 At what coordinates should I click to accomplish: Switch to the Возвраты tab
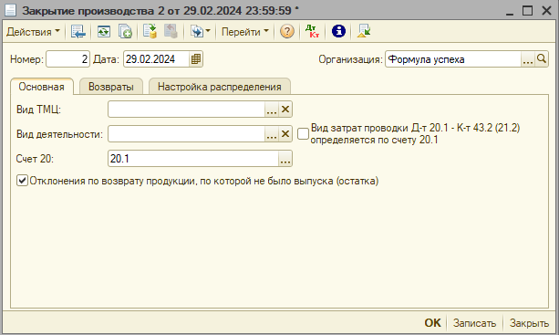[x=111, y=87]
